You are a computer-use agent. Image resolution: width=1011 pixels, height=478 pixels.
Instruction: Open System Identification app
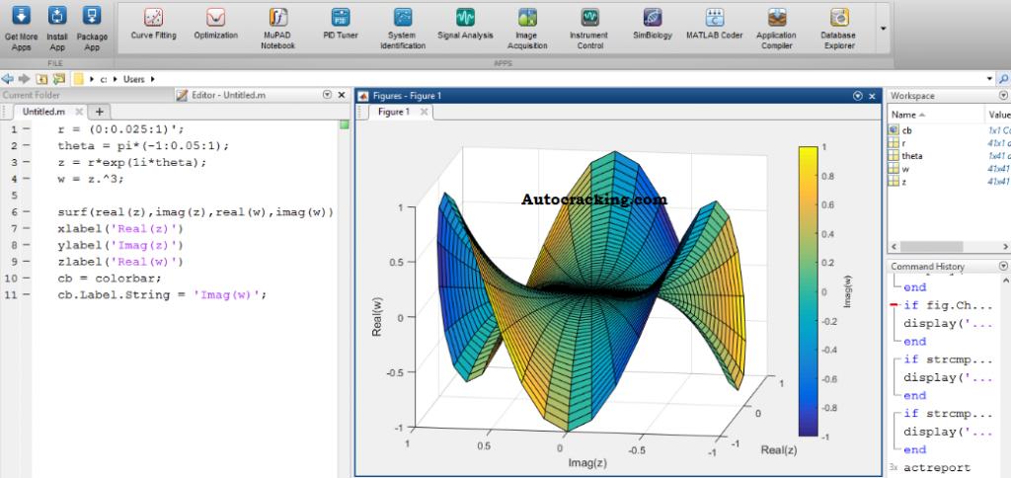pyautogui.click(x=403, y=29)
